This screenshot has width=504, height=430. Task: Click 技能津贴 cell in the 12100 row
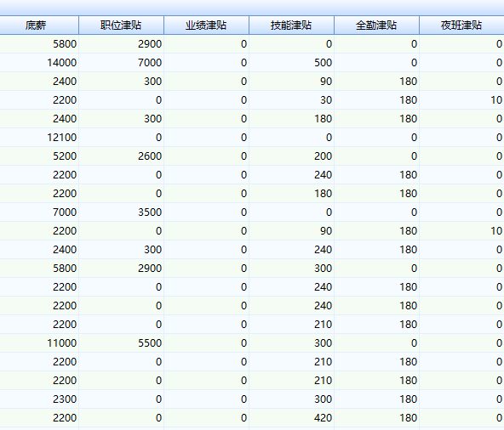(x=291, y=138)
